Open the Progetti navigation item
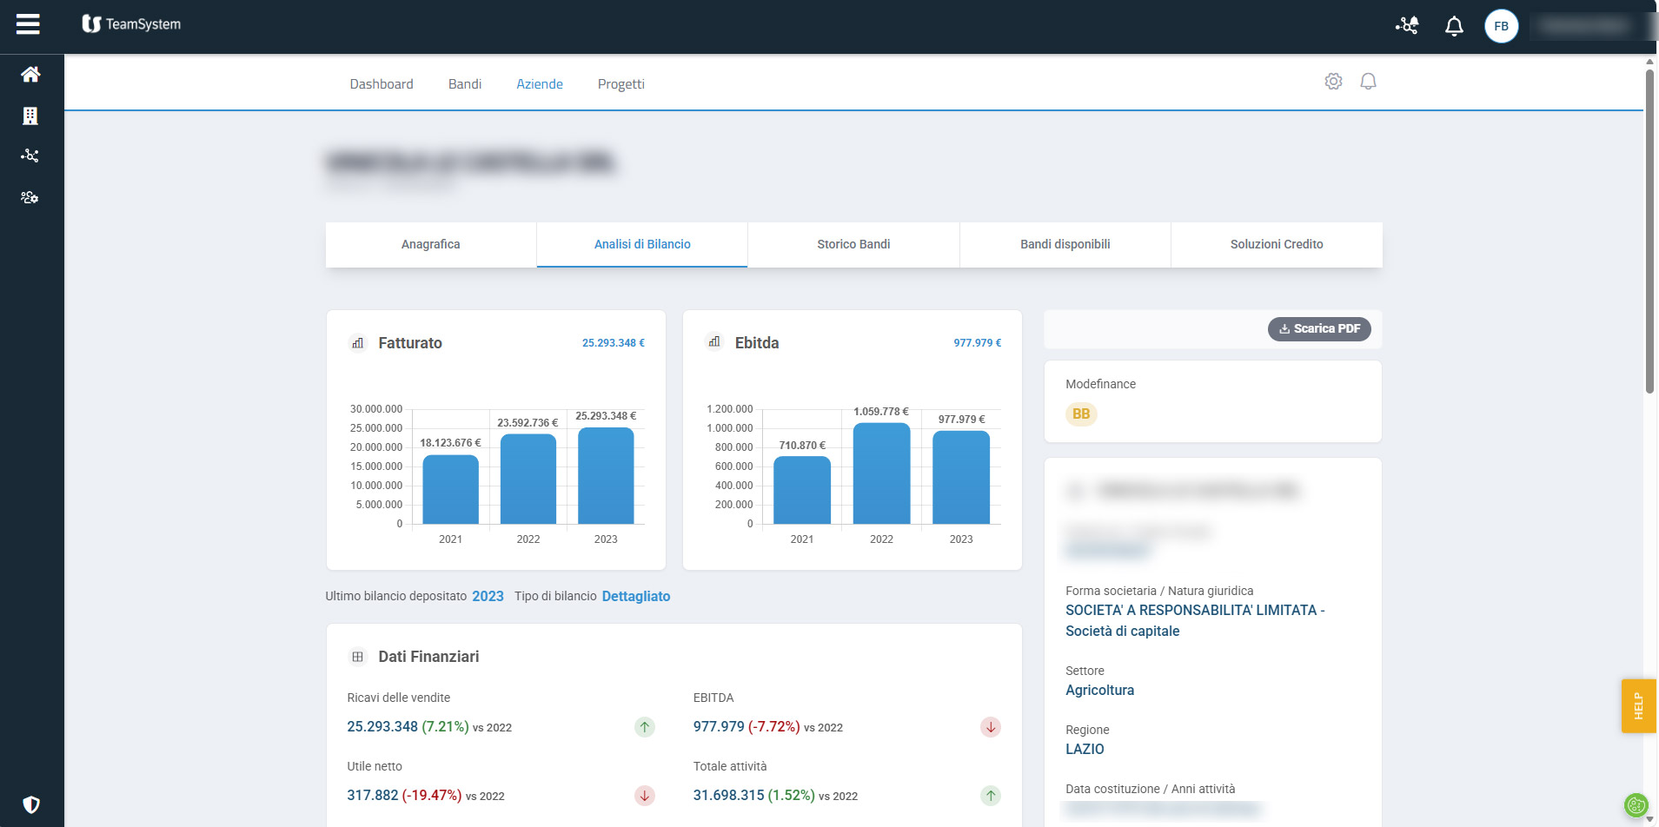The image size is (1659, 827). pyautogui.click(x=620, y=84)
